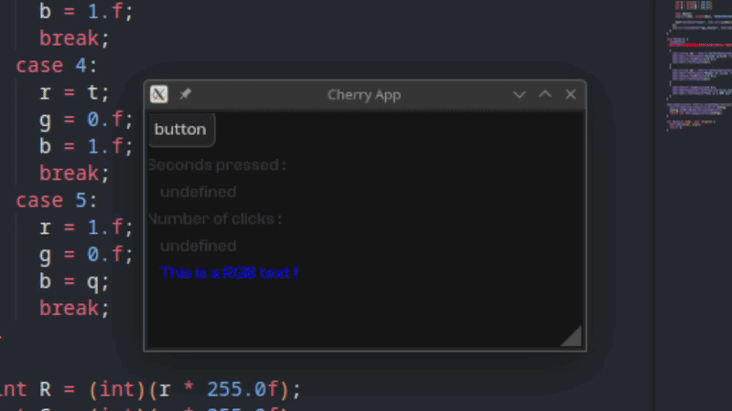
Task: Click the 255.0f literal in the int R line
Action: [242, 389]
